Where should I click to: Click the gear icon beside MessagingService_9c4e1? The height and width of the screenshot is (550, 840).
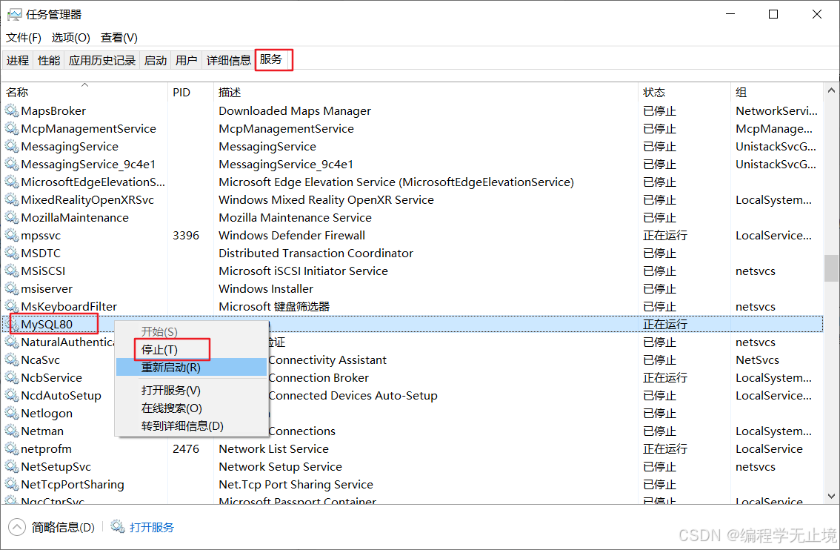12,164
